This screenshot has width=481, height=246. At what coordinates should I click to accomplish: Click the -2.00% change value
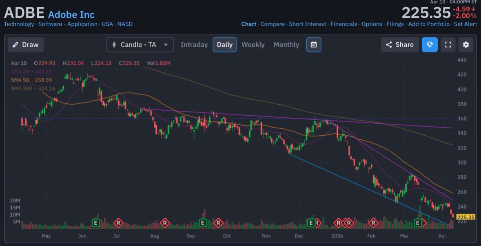[x=465, y=15]
